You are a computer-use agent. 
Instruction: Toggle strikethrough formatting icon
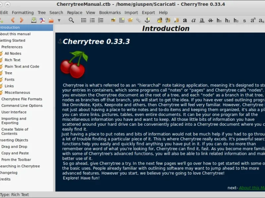click(210, 20)
